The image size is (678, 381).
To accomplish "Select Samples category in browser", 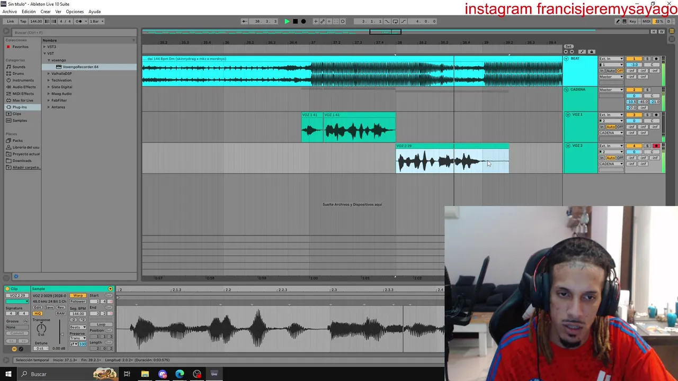I will point(20,120).
